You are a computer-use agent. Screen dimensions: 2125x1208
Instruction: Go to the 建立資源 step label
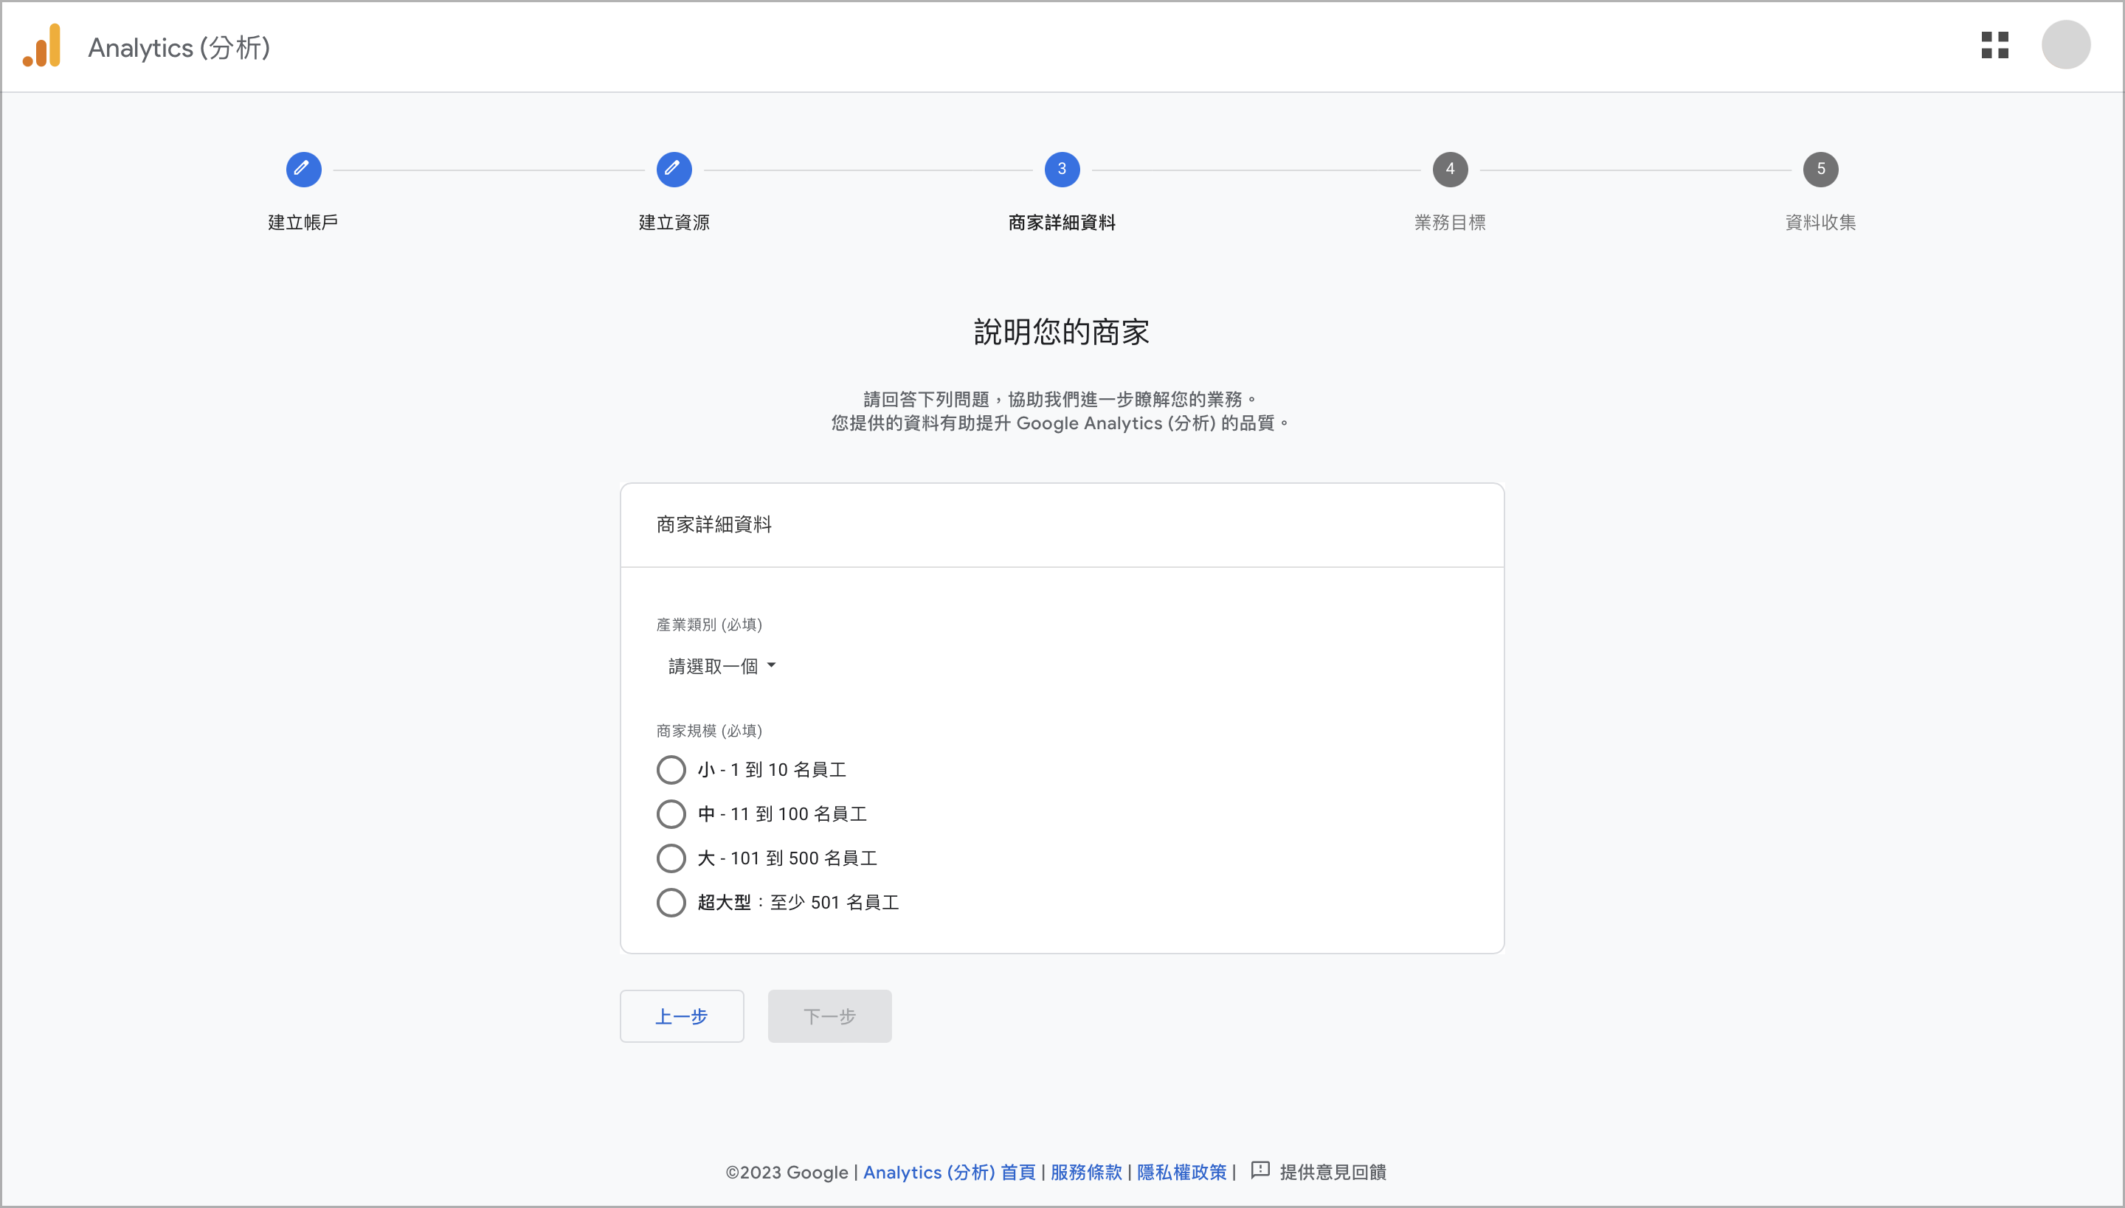(x=673, y=223)
